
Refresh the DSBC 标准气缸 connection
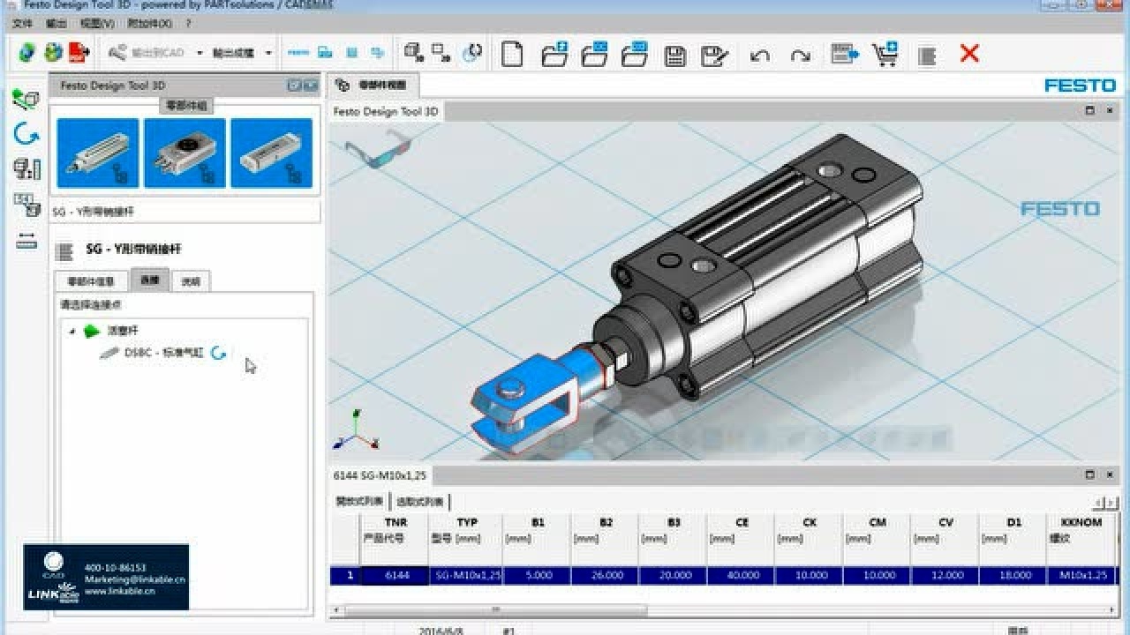tap(219, 351)
